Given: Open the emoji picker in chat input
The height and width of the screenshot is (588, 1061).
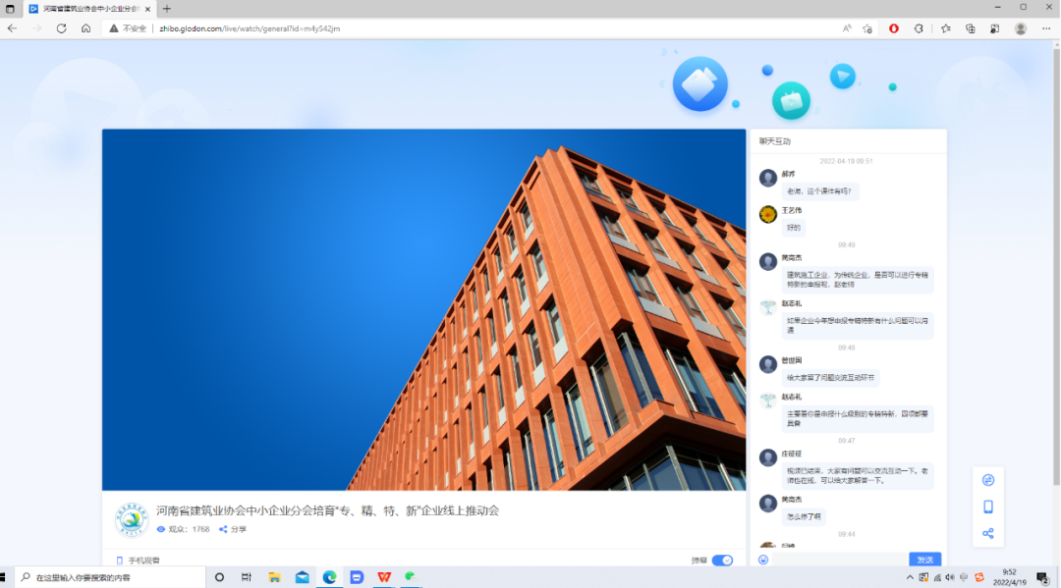Looking at the screenshot, I should [x=763, y=560].
